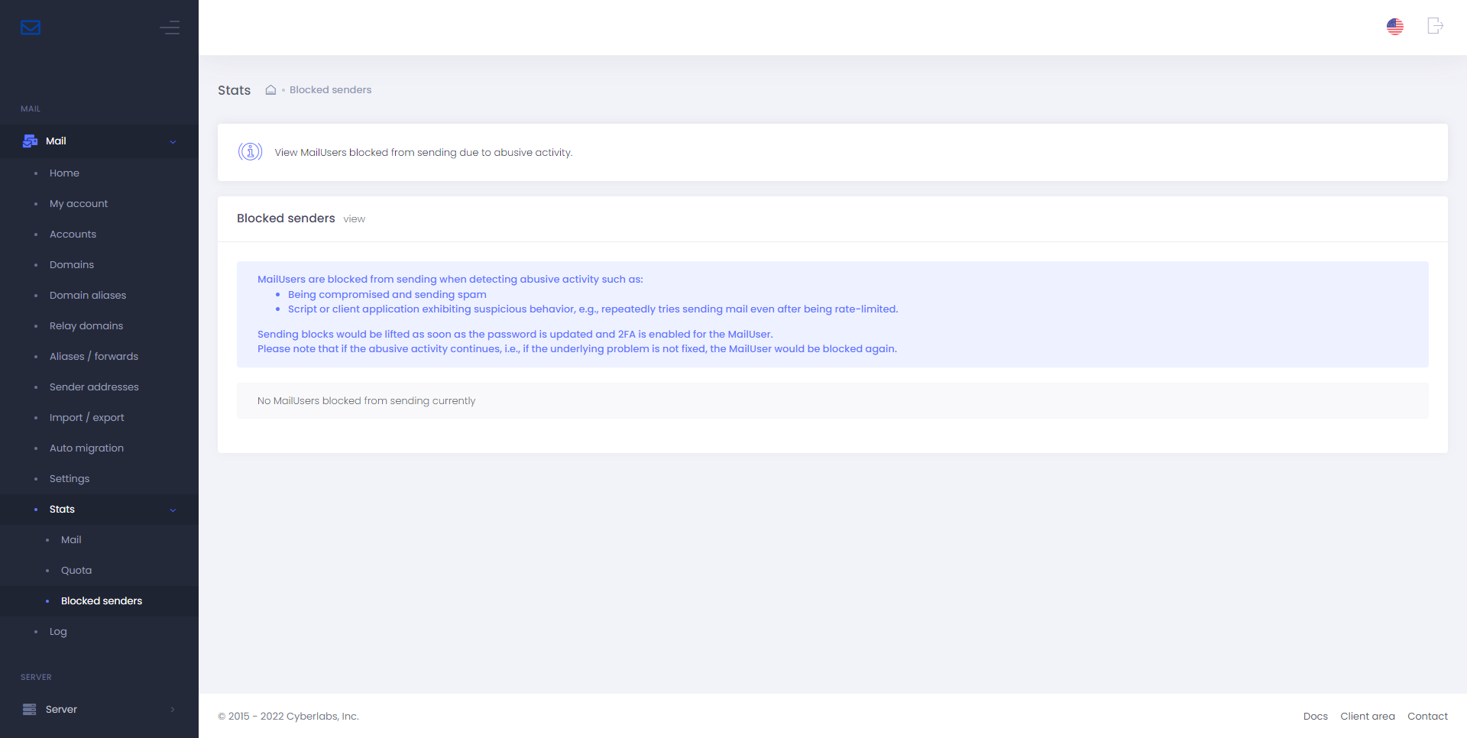The width and height of the screenshot is (1467, 738).
Task: Click the Contact footer link
Action: click(x=1427, y=717)
